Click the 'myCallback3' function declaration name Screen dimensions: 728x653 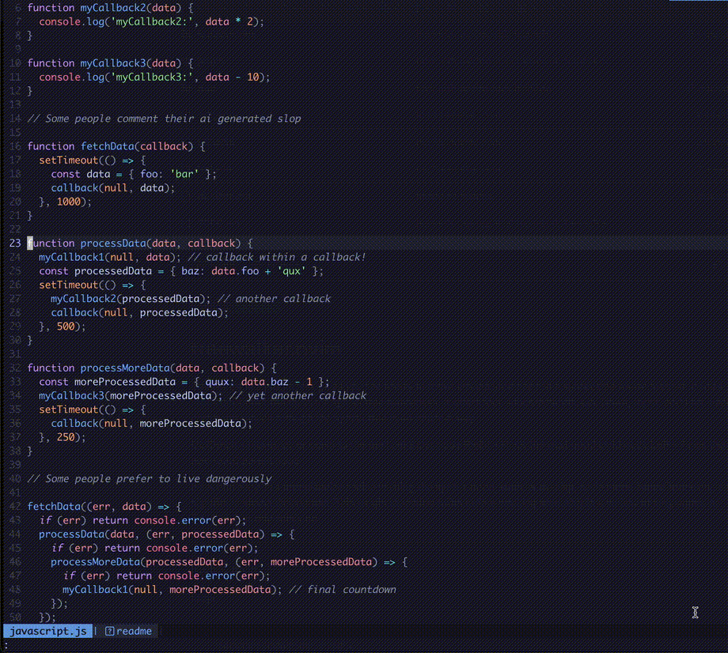coord(113,63)
